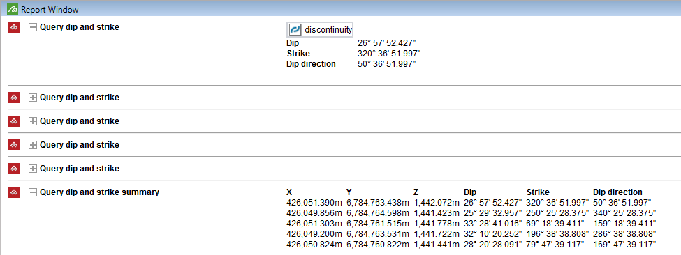The height and width of the screenshot is (255, 681).
Task: Click the Dip direction column header in summary
Action: coord(617,192)
